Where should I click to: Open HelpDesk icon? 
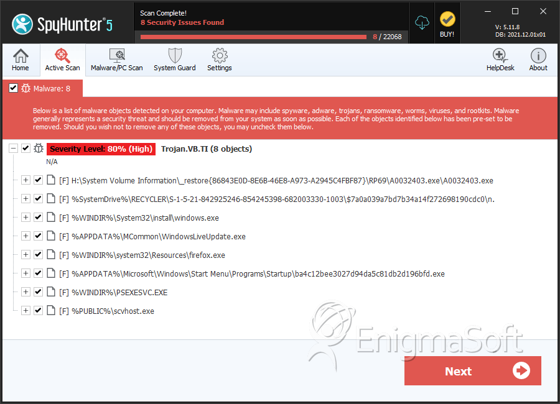(500, 56)
